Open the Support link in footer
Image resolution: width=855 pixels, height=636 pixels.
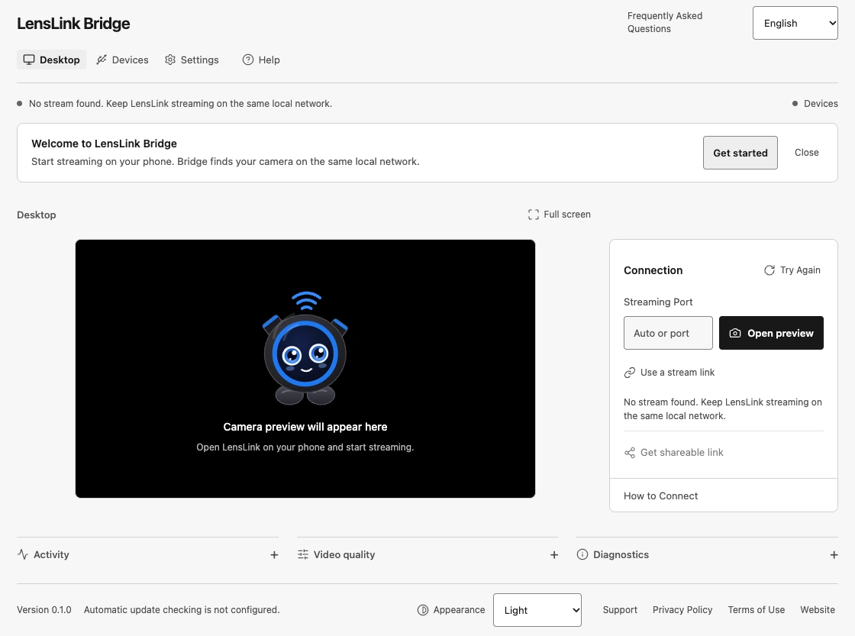tap(620, 610)
